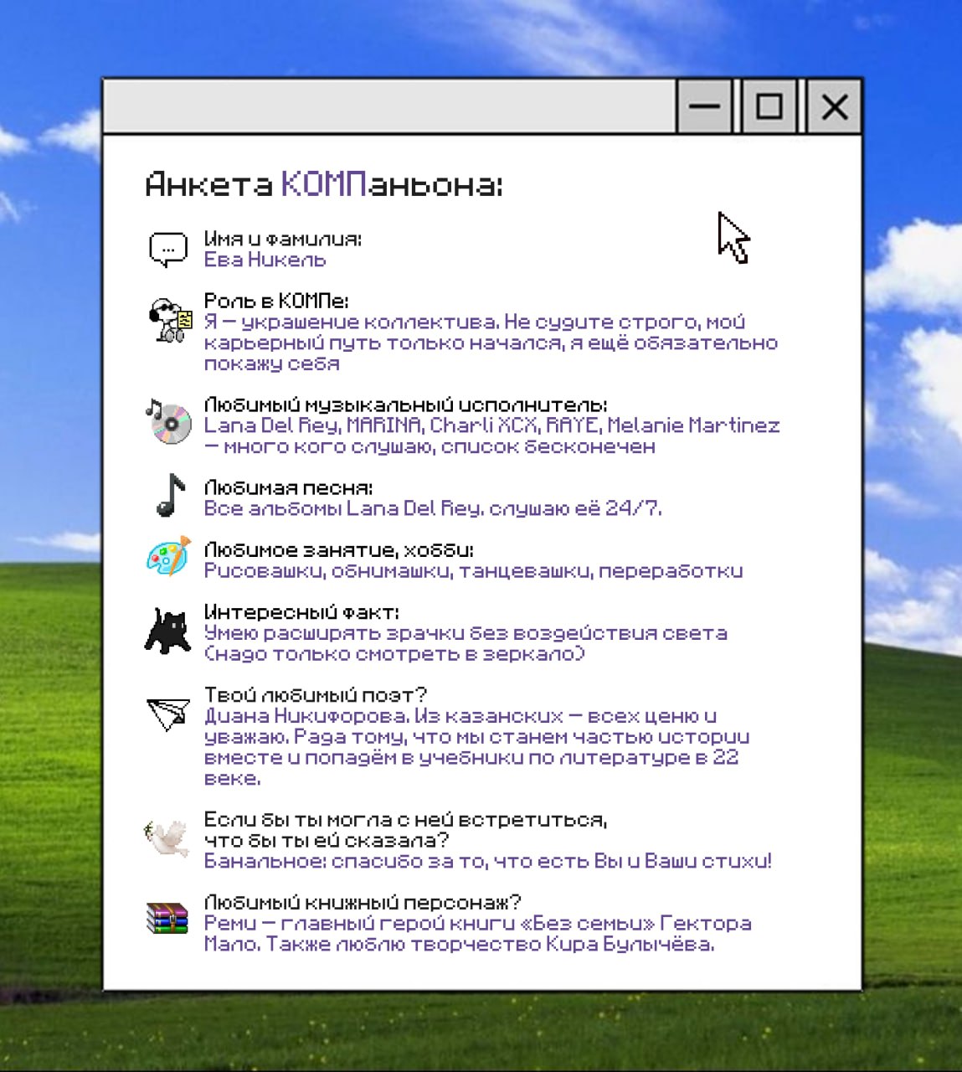Image resolution: width=962 pixels, height=1072 pixels.
Task: Click the white dove icon
Action: click(x=167, y=837)
